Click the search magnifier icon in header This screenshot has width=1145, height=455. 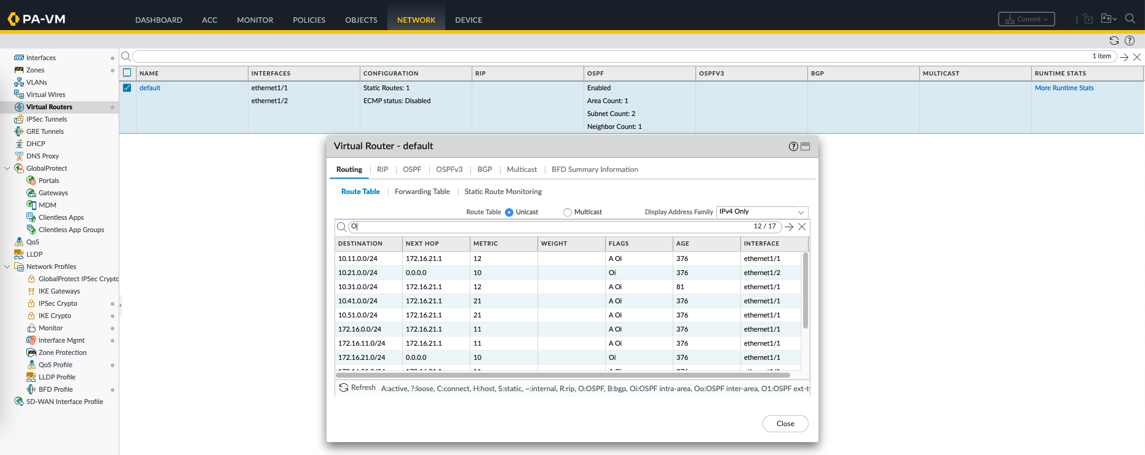tap(1130, 19)
